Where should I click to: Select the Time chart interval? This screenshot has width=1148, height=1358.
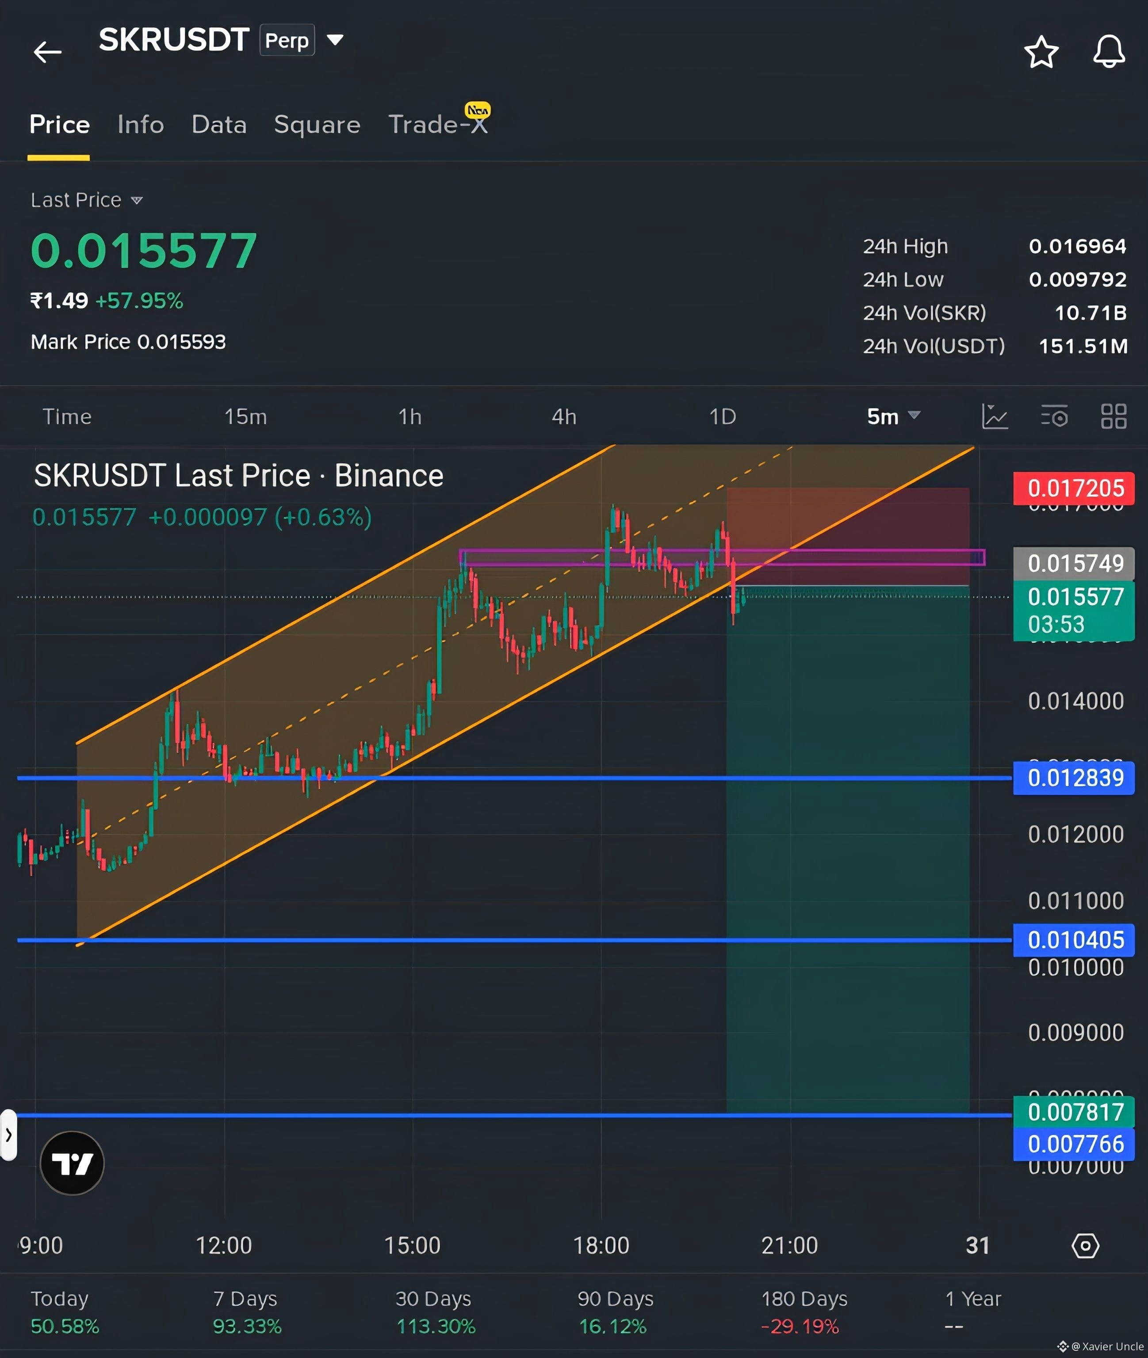67,416
